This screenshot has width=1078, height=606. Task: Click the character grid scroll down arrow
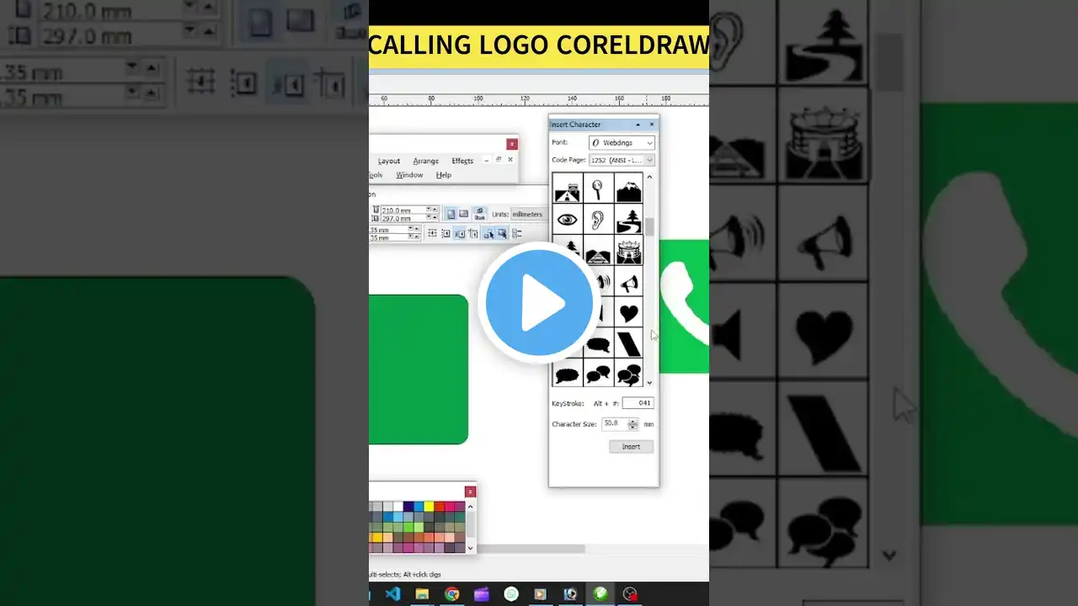click(x=649, y=383)
